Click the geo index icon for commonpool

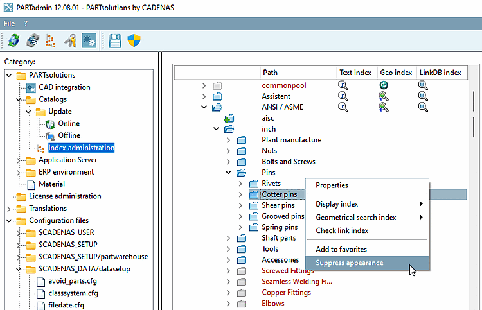pyautogui.click(x=383, y=85)
